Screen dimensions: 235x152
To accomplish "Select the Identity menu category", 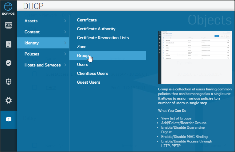I will [32, 43].
